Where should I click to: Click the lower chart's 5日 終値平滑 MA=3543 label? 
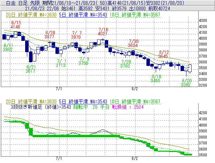(x=83, y=102)
